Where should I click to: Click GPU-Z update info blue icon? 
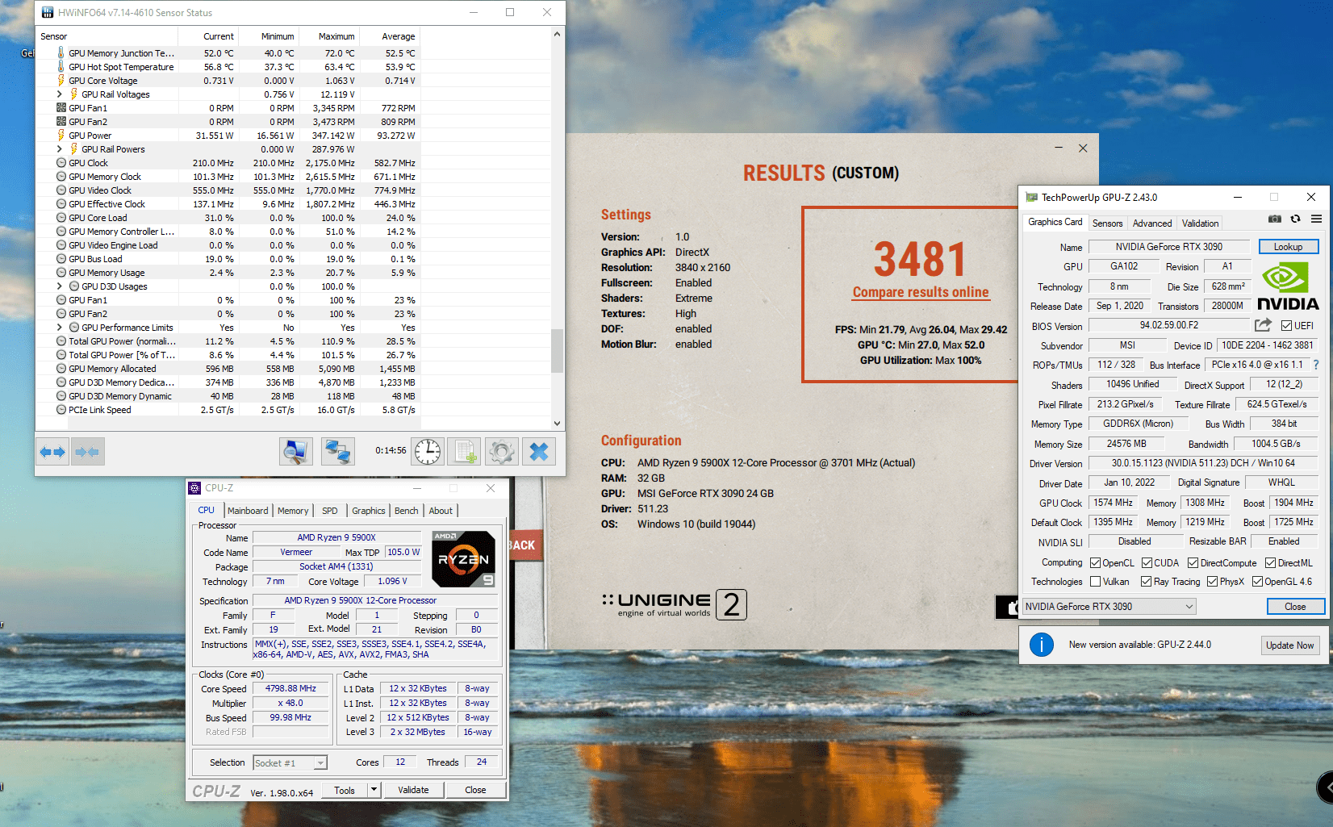click(x=1042, y=645)
